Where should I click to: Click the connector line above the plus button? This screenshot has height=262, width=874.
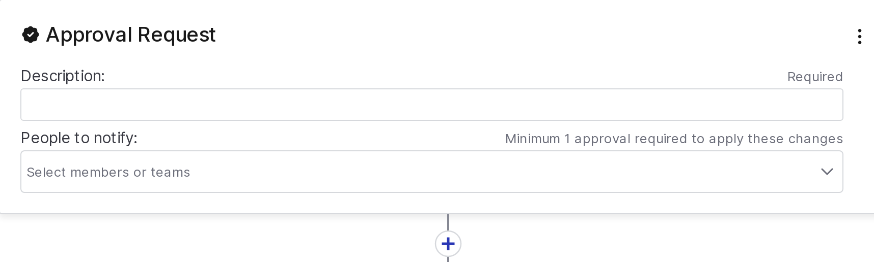(x=448, y=222)
